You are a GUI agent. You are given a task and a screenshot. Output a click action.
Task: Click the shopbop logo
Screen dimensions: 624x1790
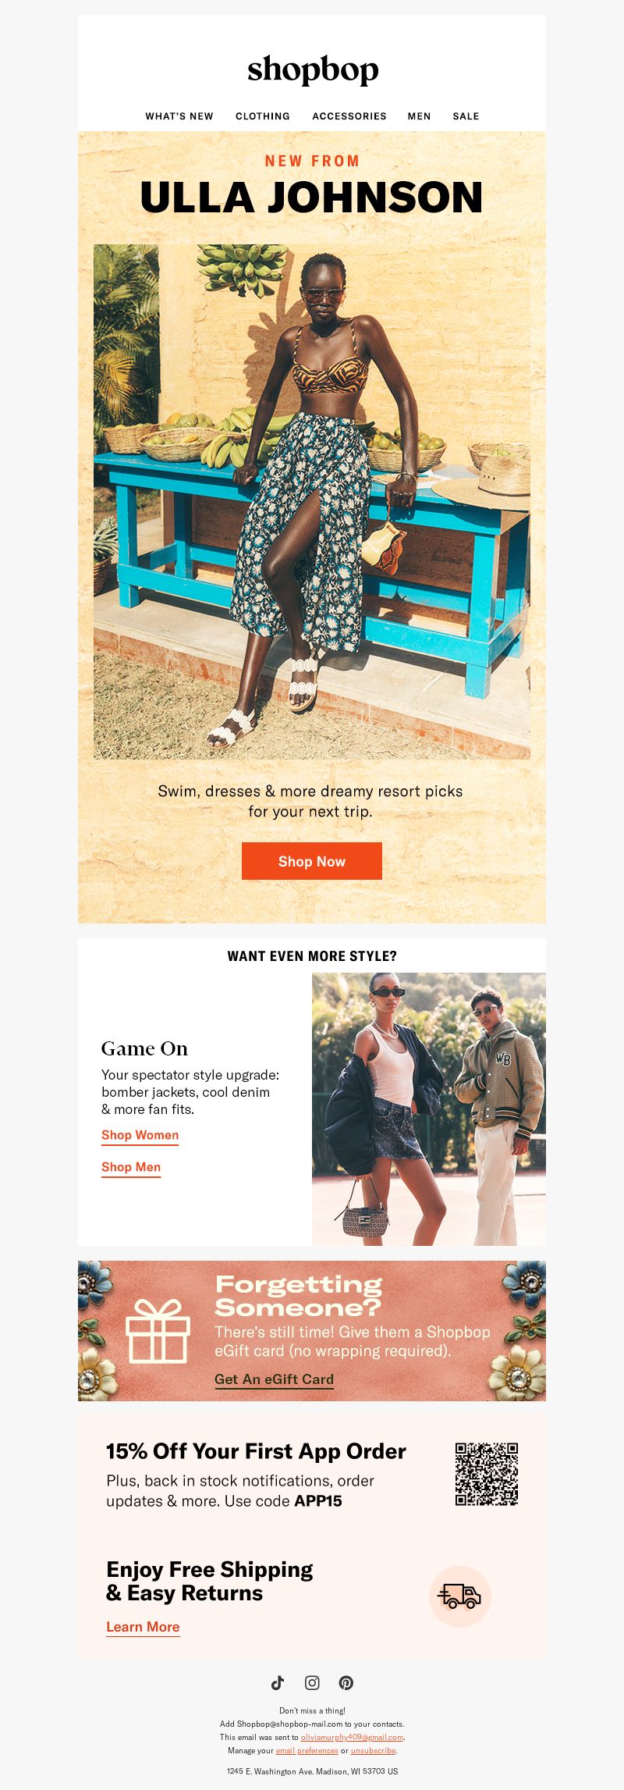[313, 70]
